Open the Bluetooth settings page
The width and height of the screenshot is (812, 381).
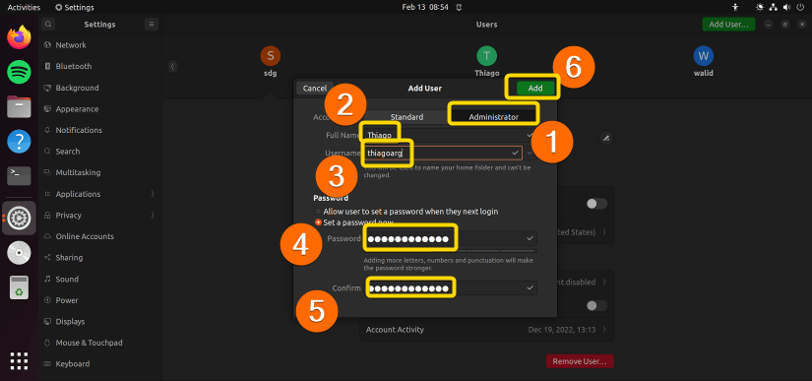(100, 66)
